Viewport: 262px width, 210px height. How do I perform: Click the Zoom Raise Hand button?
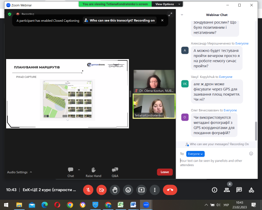click(93, 172)
